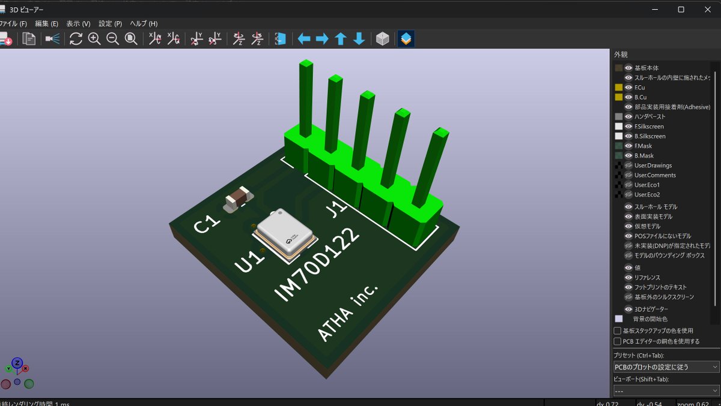Move board left with blue arrow
The image size is (721, 406).
tap(304, 39)
